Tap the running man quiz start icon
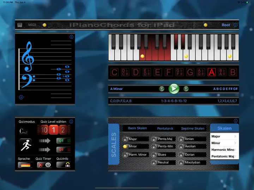Screen dimensions: 254x190 [26, 145]
